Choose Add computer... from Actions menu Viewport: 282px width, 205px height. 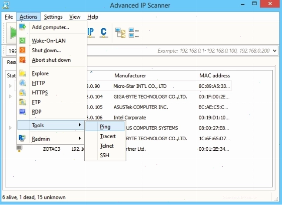tap(52, 27)
